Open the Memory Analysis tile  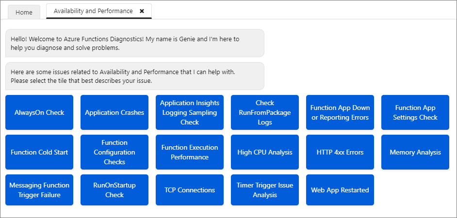coord(415,152)
